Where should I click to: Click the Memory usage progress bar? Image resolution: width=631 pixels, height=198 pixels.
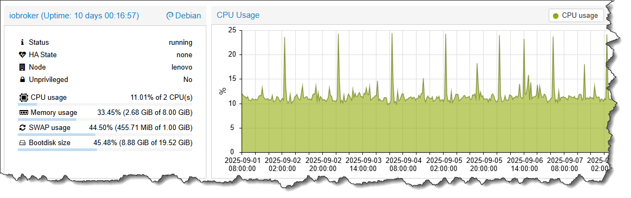tap(105, 119)
